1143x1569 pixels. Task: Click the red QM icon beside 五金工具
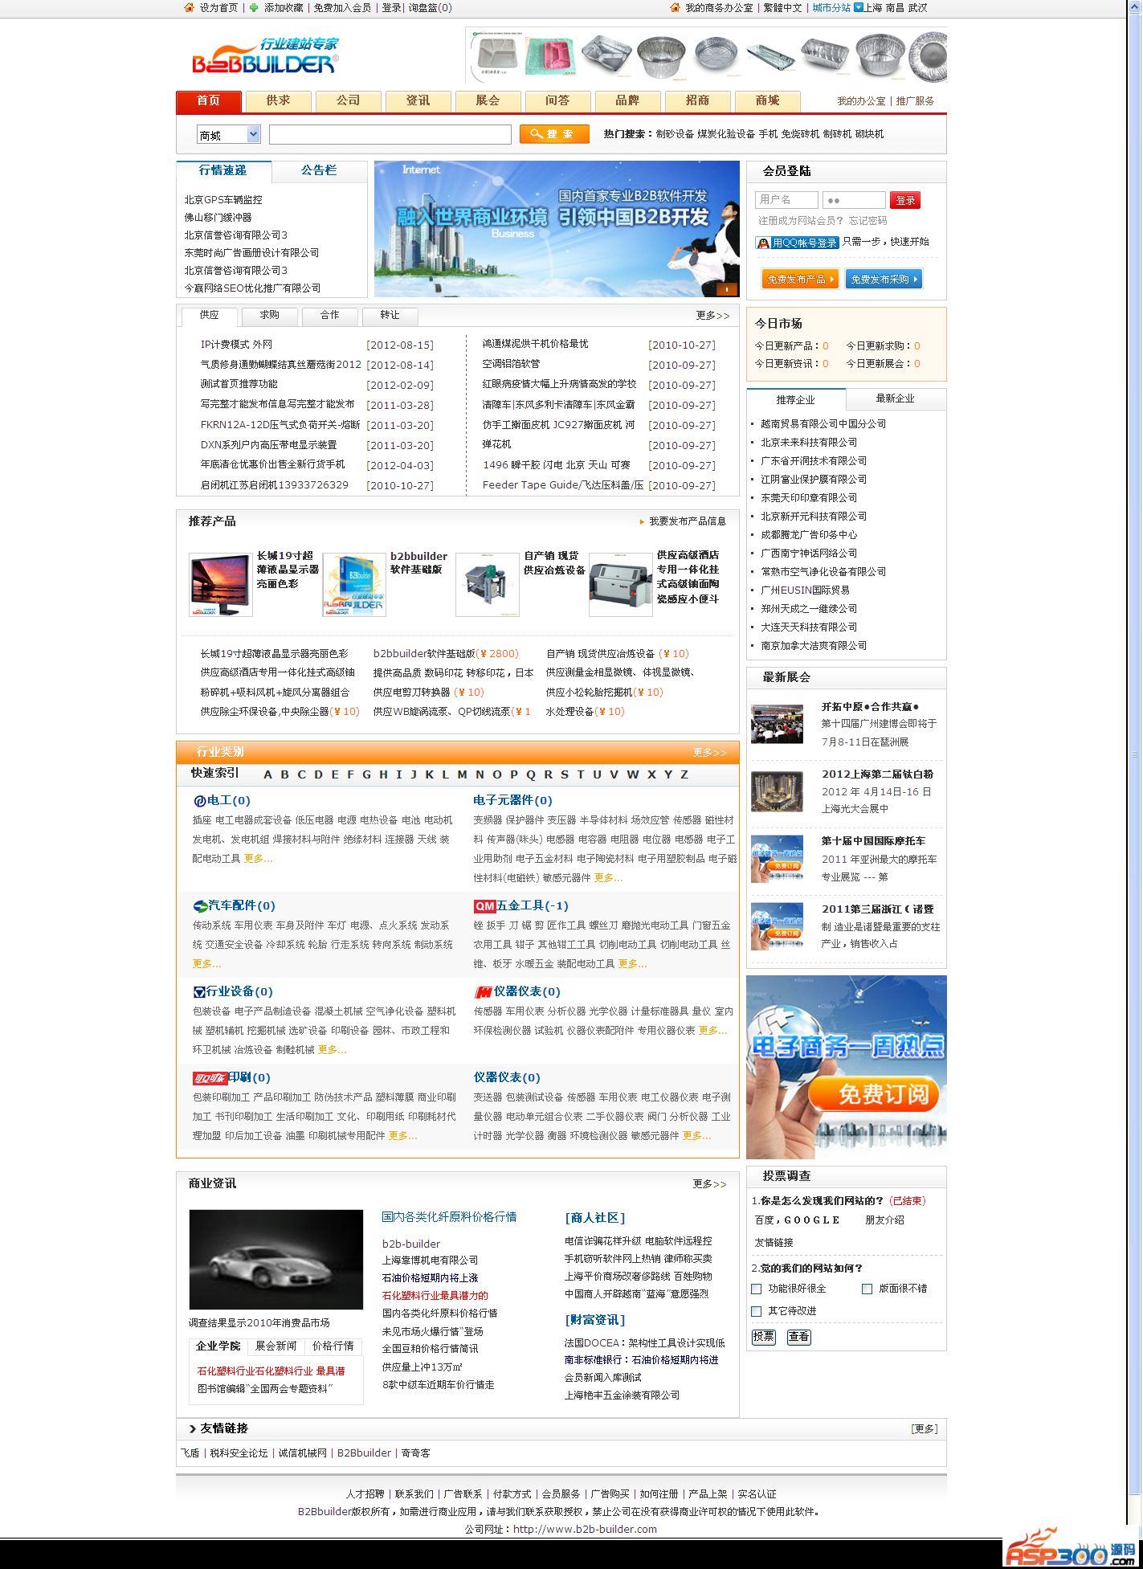pyautogui.click(x=484, y=906)
